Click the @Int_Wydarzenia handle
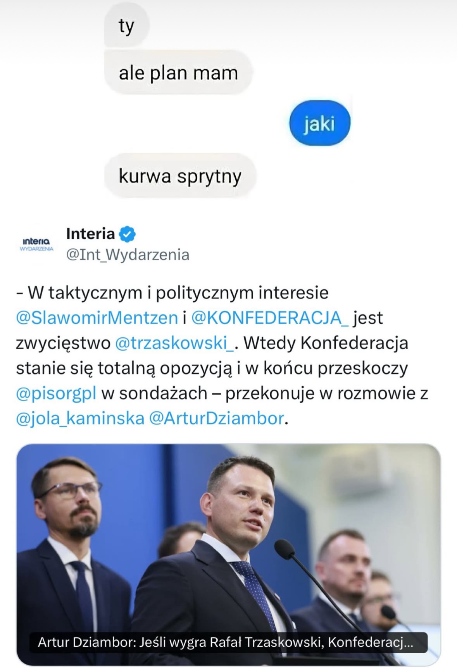Image resolution: width=457 pixels, height=668 pixels. point(128,255)
